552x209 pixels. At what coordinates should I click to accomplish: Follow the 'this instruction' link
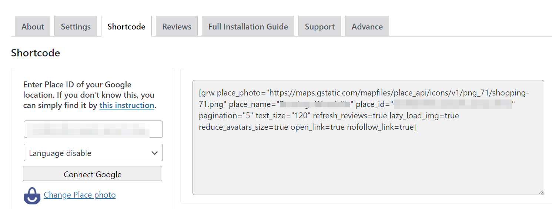click(127, 105)
